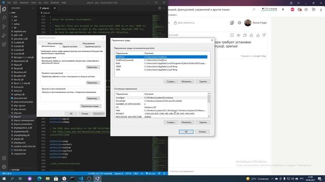Like the translation thumbs-up icon

coord(258,35)
